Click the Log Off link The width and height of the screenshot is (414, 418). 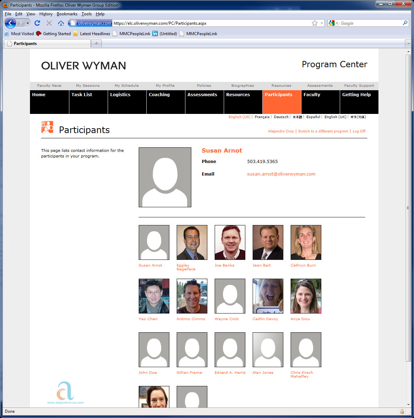359,131
